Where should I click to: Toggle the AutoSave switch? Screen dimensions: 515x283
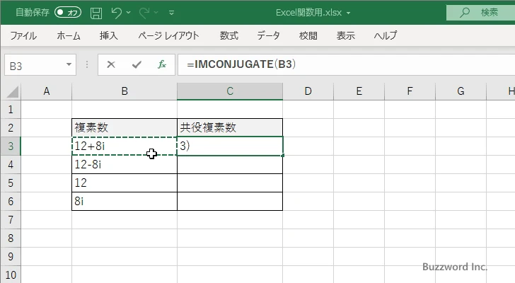click(68, 13)
